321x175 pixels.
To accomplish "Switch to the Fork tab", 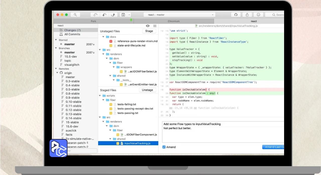I will coord(93,21).
